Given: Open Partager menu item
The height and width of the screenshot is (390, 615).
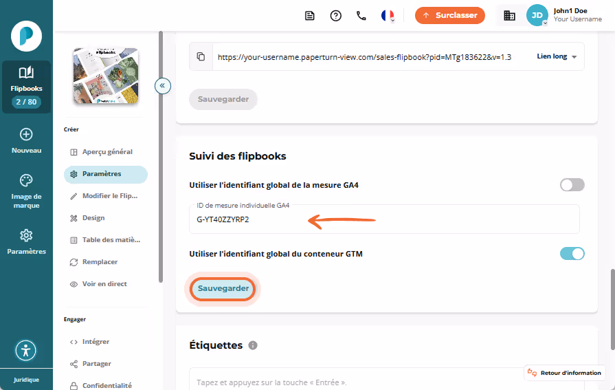Looking at the screenshot, I should coord(106,364).
